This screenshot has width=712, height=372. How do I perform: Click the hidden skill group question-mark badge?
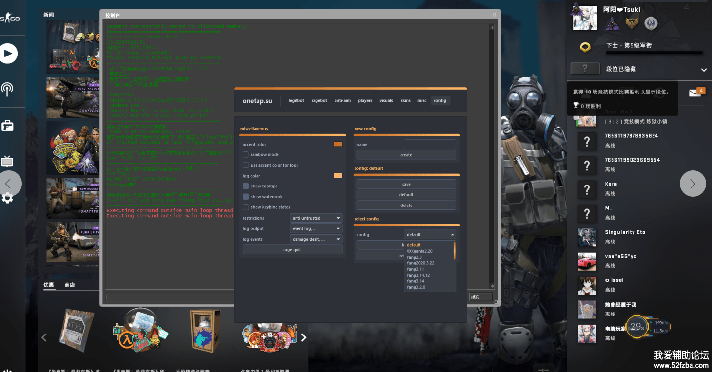(585, 69)
